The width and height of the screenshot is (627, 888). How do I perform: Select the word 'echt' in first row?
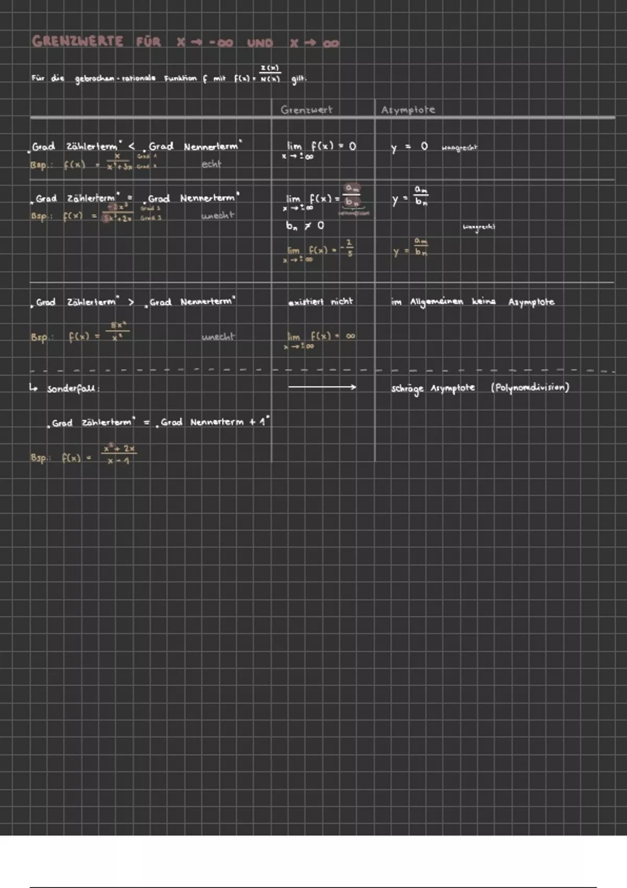212,164
